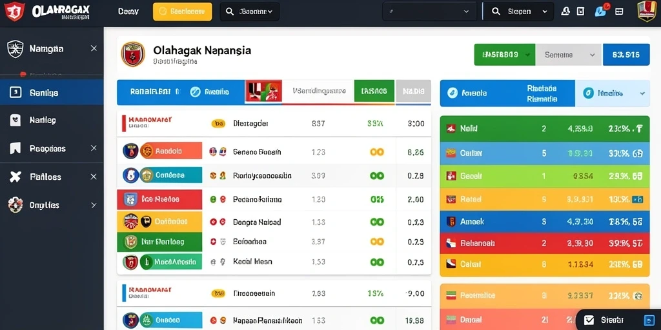The height and width of the screenshot is (330, 661).
Task: Click the card icon right of the chat icon
Action: (x=619, y=12)
